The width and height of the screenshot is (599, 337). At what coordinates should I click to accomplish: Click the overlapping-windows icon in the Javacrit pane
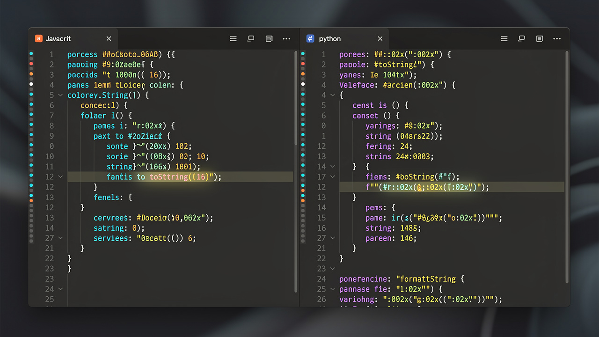[x=251, y=39]
